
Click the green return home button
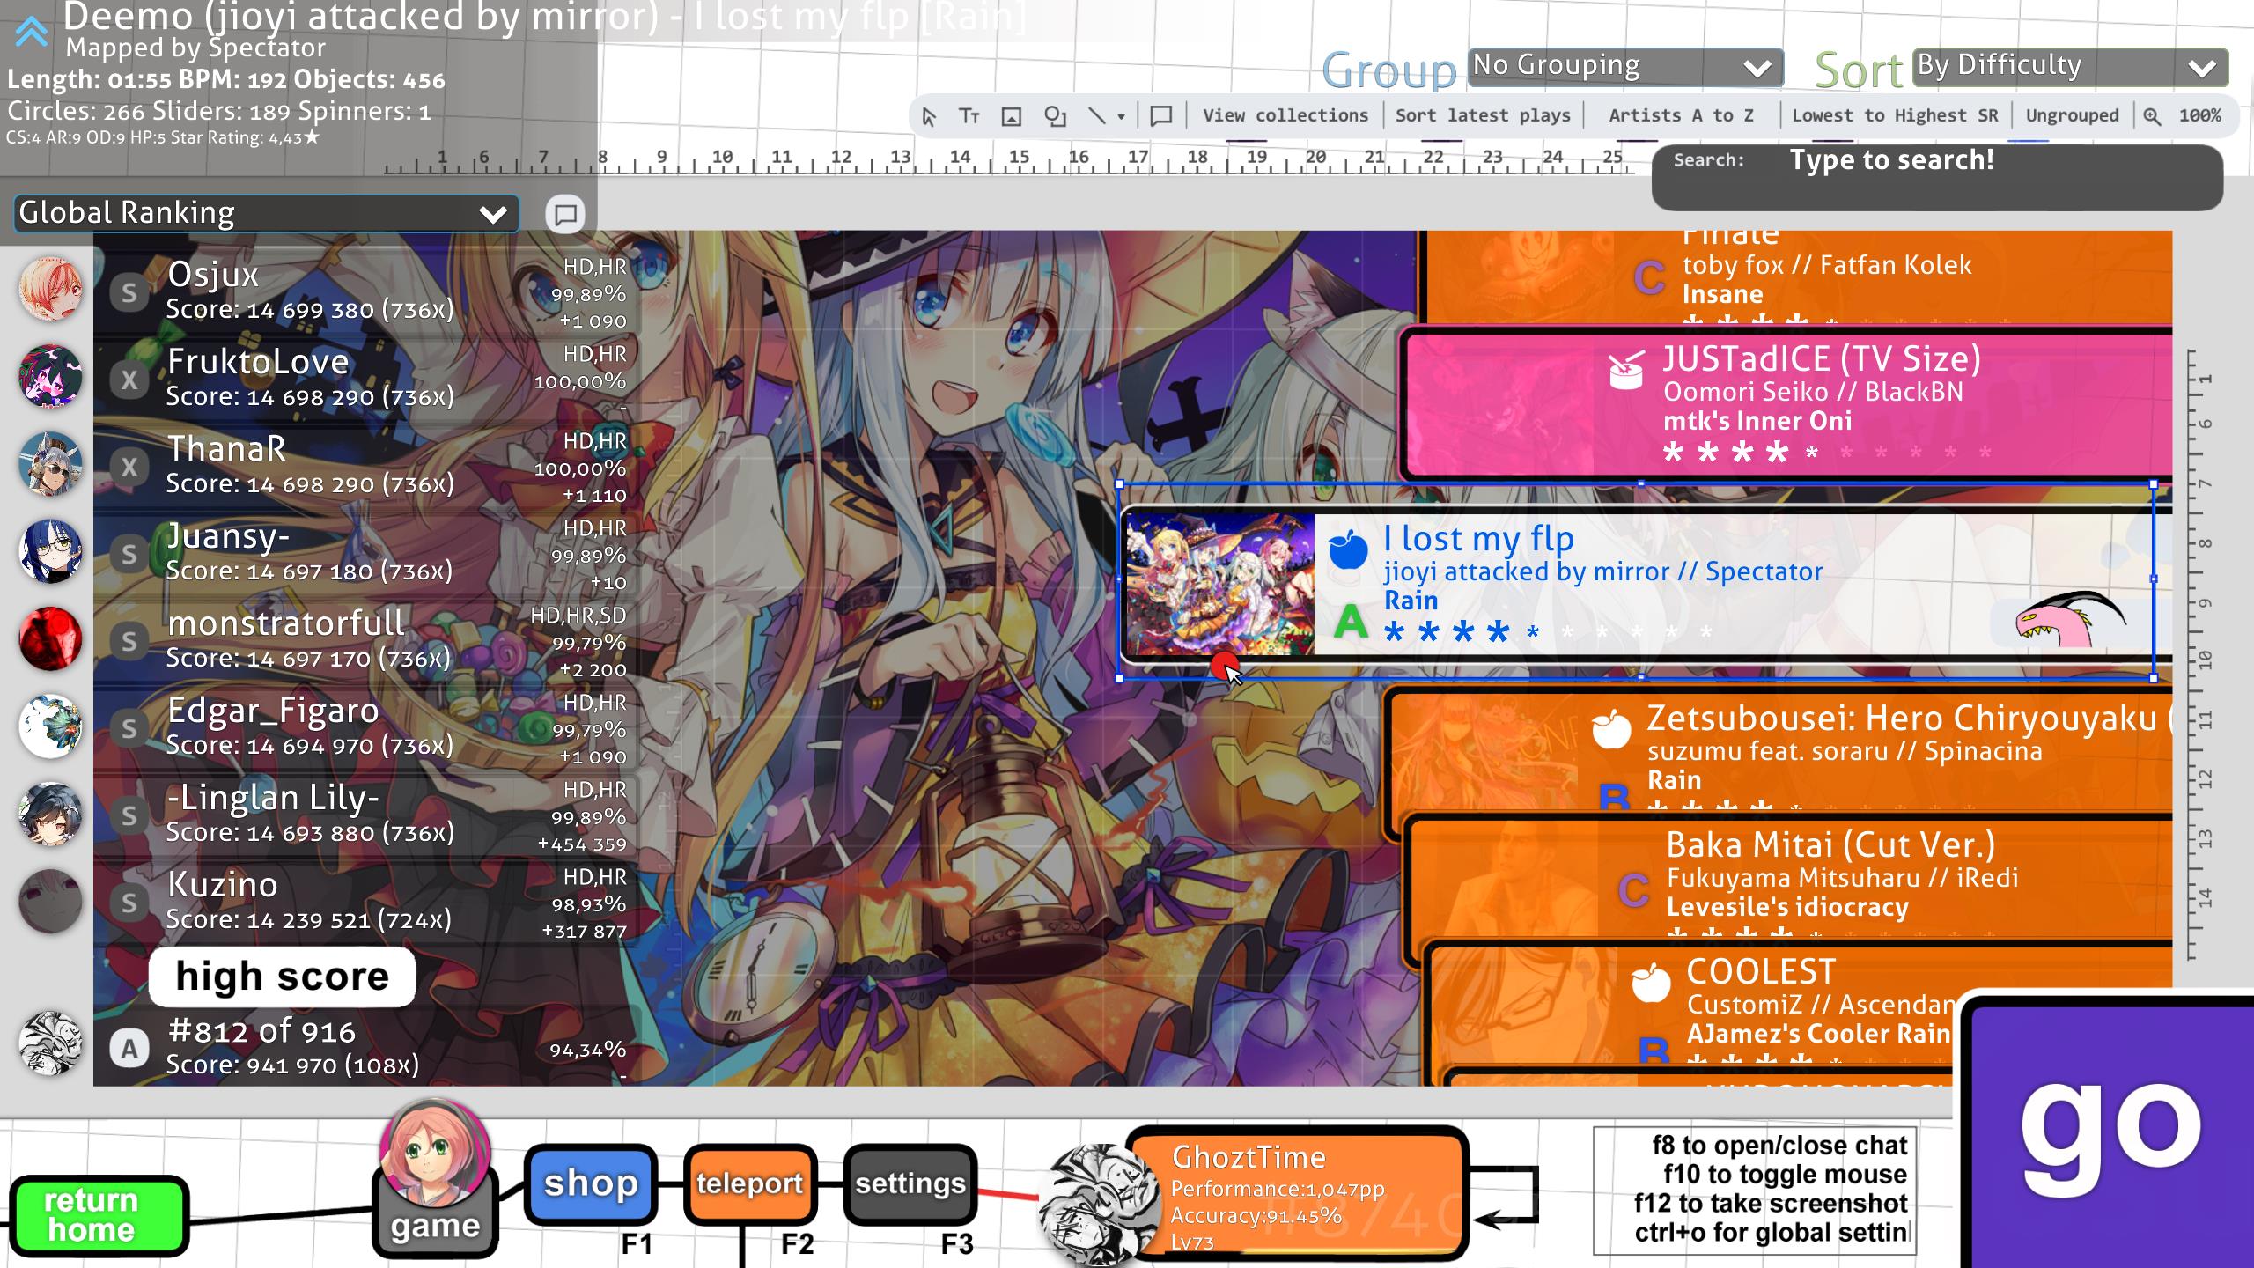click(x=99, y=1215)
